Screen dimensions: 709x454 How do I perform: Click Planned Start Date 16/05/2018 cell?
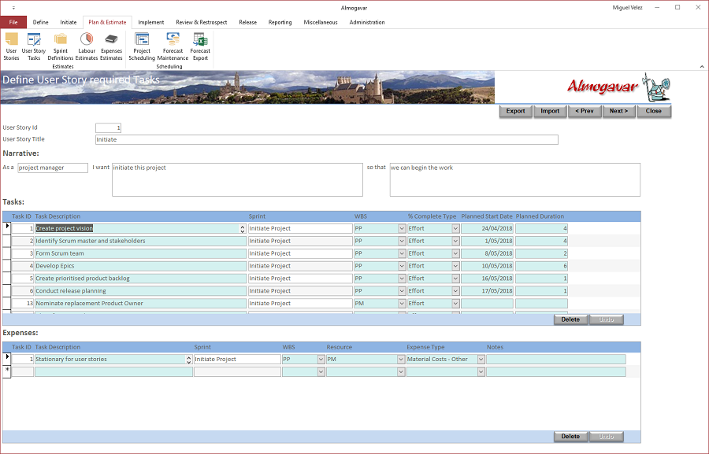[x=487, y=279]
